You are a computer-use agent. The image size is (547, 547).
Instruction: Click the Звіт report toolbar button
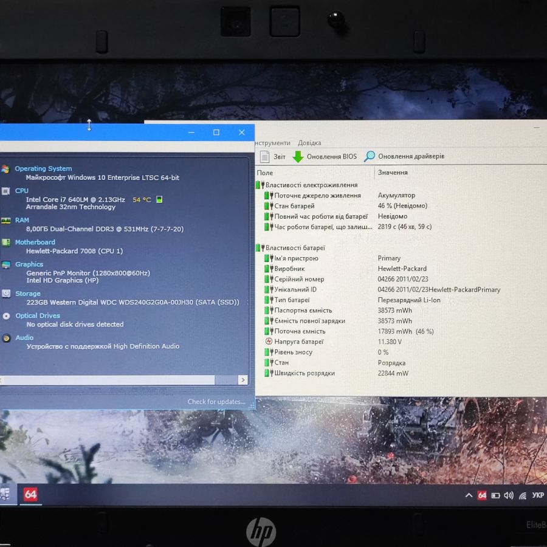[x=272, y=157]
